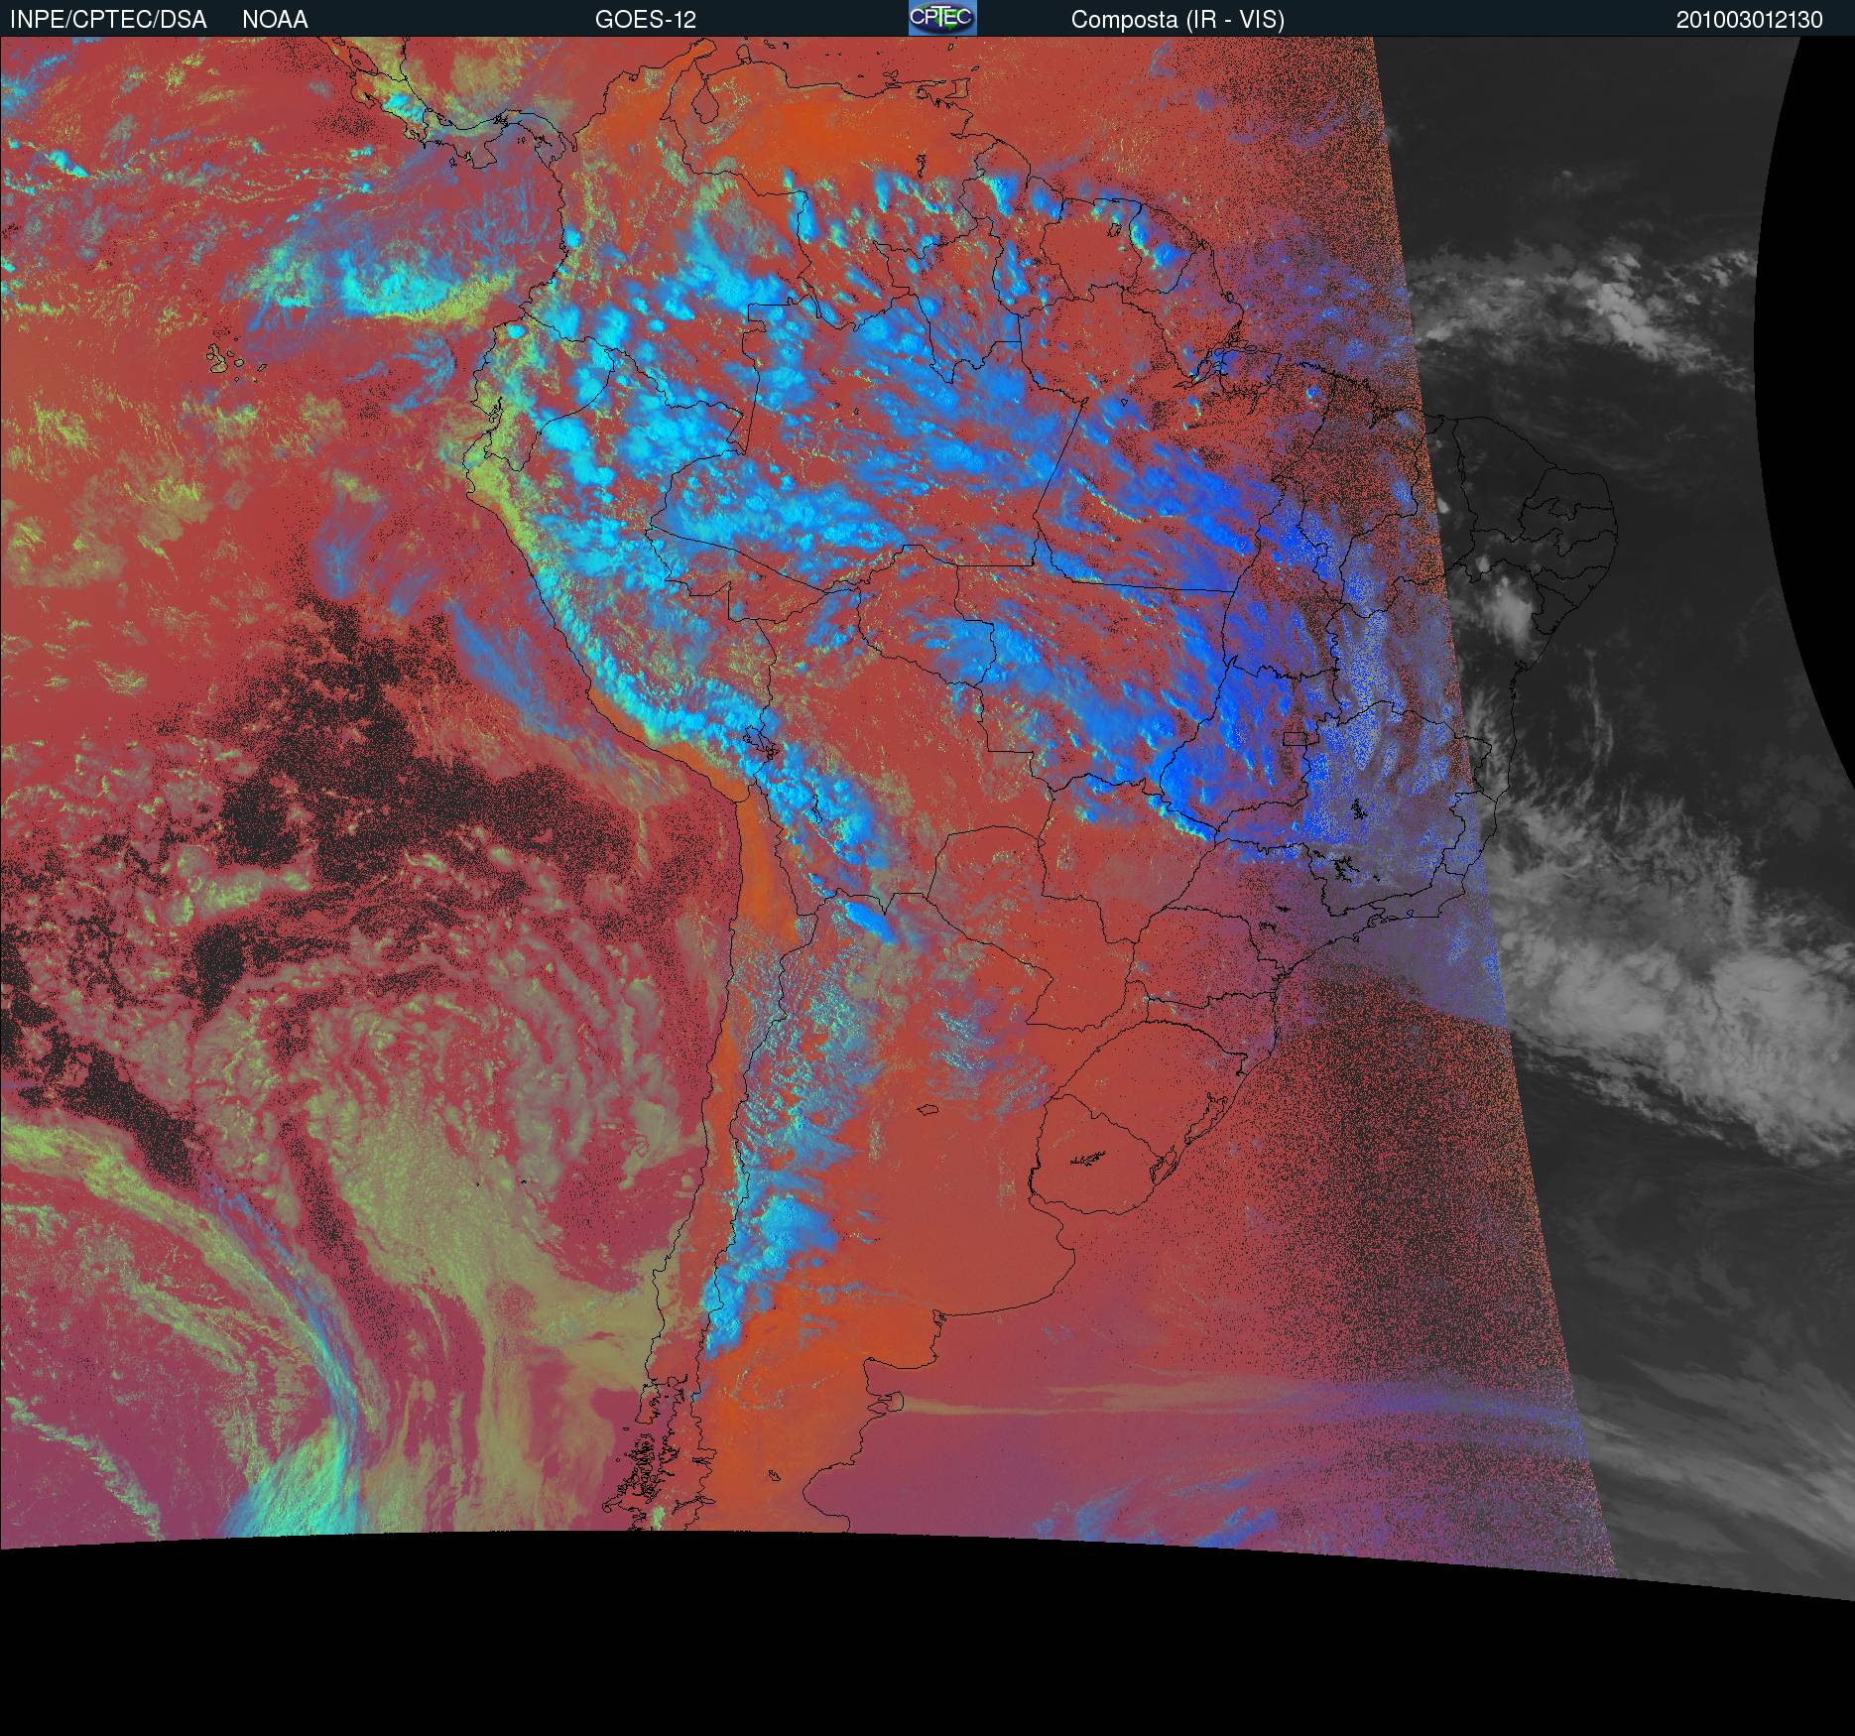Click the Galápagos Islands outline
Image resolution: width=1855 pixels, height=1736 pixels.
click(x=234, y=359)
